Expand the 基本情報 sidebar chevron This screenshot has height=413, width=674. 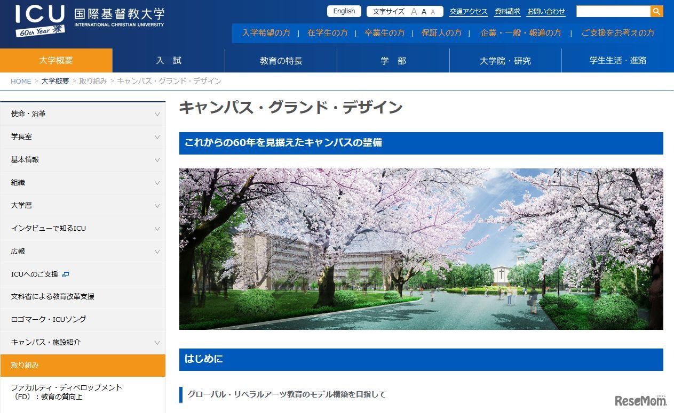tap(157, 160)
